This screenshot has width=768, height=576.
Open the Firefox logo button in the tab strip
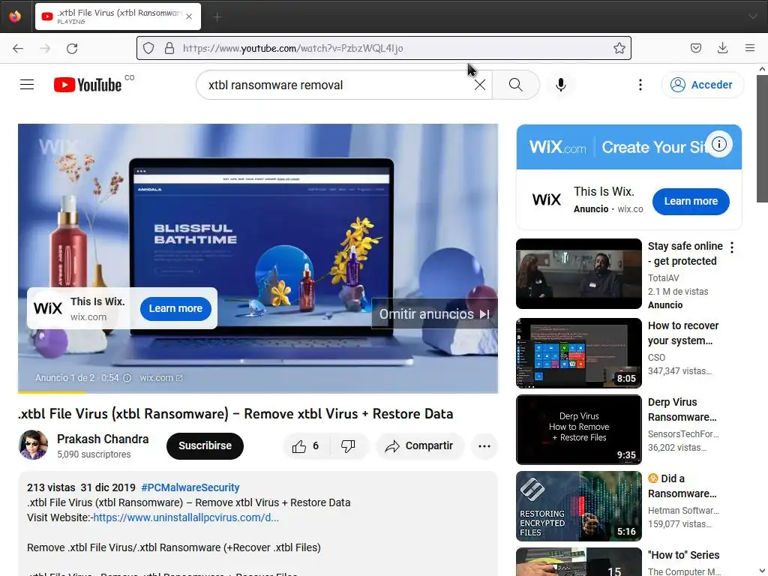[15, 16]
